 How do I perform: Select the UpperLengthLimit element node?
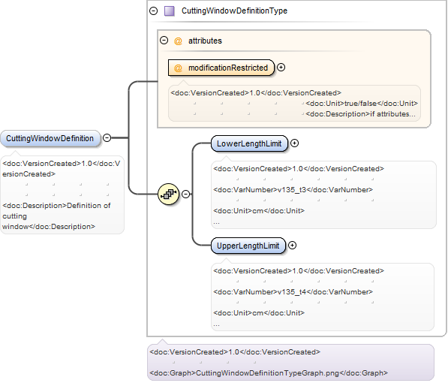[248, 246]
